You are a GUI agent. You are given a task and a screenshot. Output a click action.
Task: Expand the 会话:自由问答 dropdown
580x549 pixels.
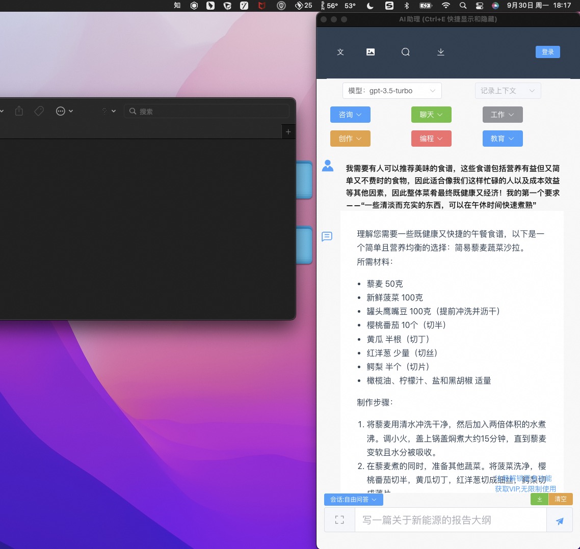pyautogui.click(x=353, y=500)
